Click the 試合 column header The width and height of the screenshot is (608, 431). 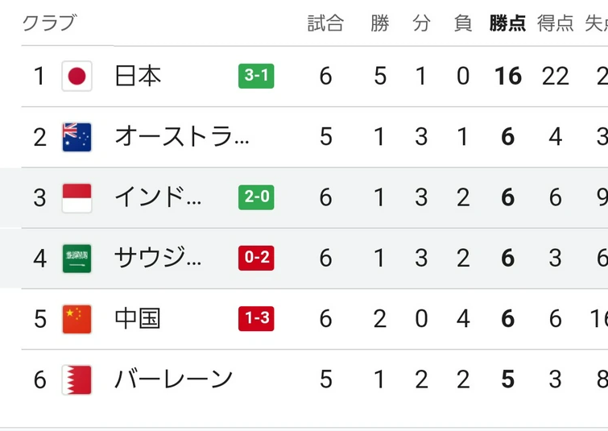325,24
